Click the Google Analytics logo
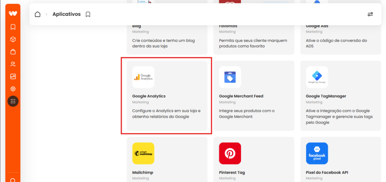This screenshot has width=386, height=182. pos(143,77)
